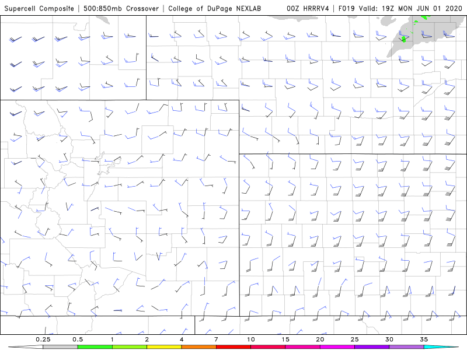The width and height of the screenshot is (467, 350).
Task: Select the lavender 30–35 color bar segment
Action: (x=406, y=347)
